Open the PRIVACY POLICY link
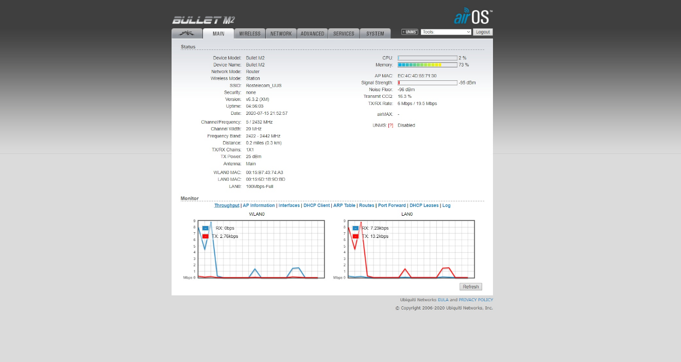The image size is (681, 362). [x=476, y=300]
